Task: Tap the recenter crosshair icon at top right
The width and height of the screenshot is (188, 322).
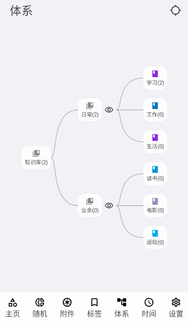Action: 175,11
